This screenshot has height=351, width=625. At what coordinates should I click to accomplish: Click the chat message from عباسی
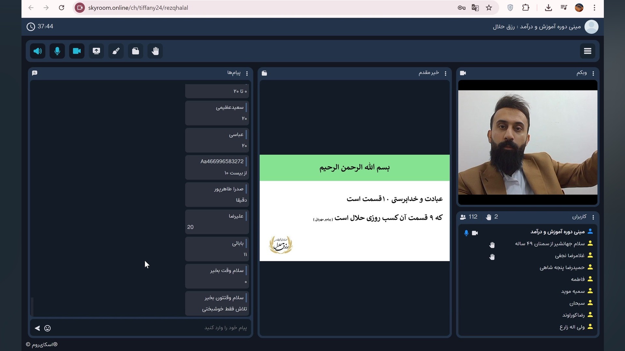pos(217,140)
